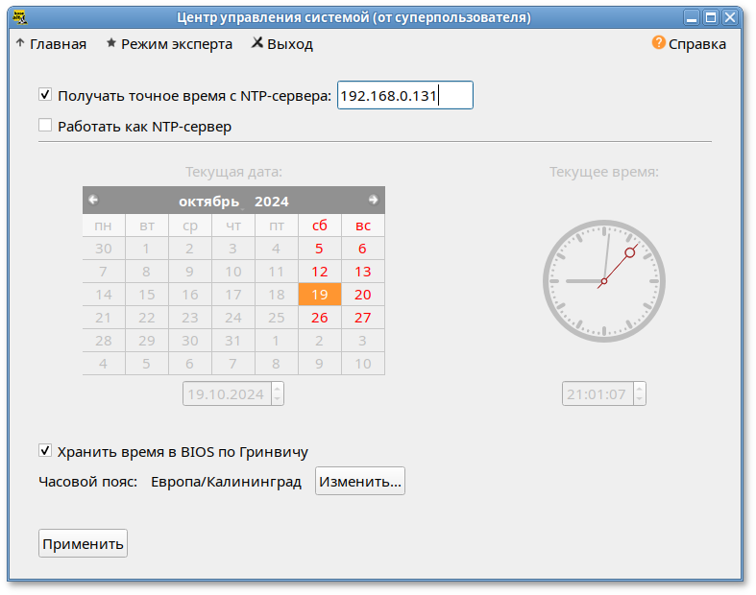756x595 pixels.
Task: Select Sunday 13 in calendar
Action: coord(363,272)
